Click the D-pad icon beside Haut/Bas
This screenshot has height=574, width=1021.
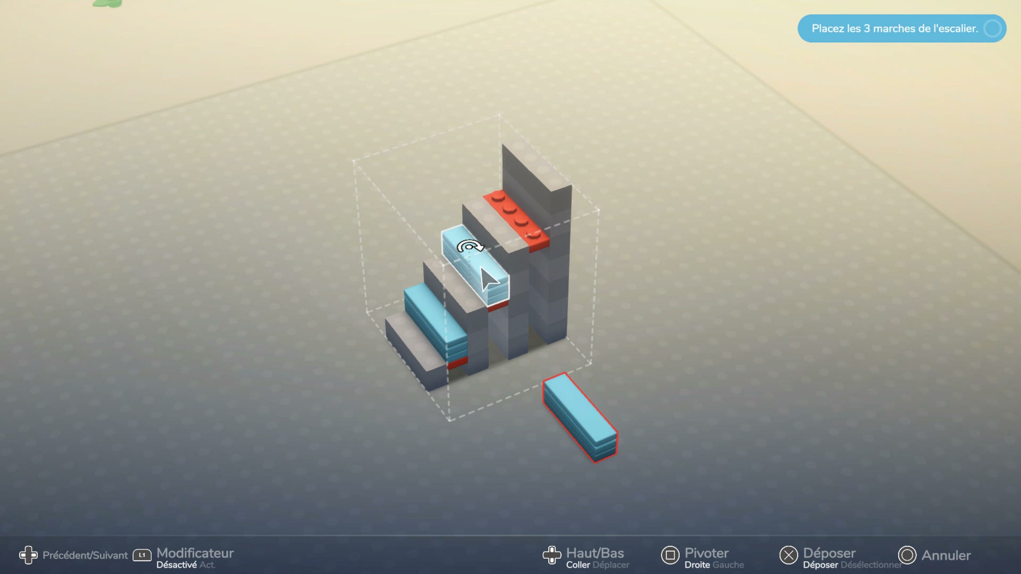pos(552,555)
